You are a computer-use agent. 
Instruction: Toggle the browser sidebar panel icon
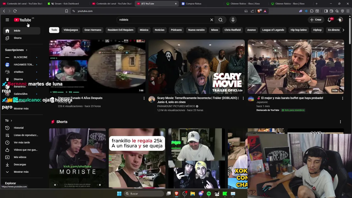point(326,11)
